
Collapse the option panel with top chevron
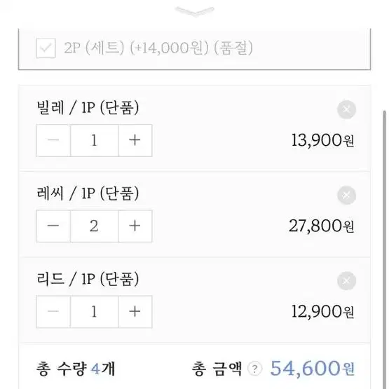click(194, 11)
